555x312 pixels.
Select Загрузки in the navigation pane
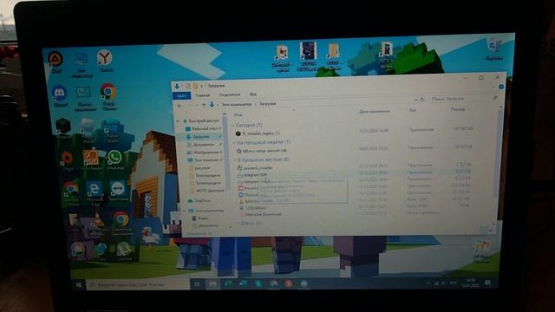(x=202, y=137)
